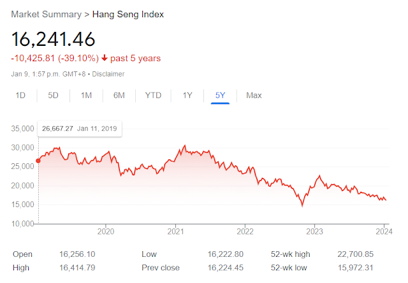Select the 1D time range tab
Viewport: 408px width, 283px height.
[x=20, y=96]
